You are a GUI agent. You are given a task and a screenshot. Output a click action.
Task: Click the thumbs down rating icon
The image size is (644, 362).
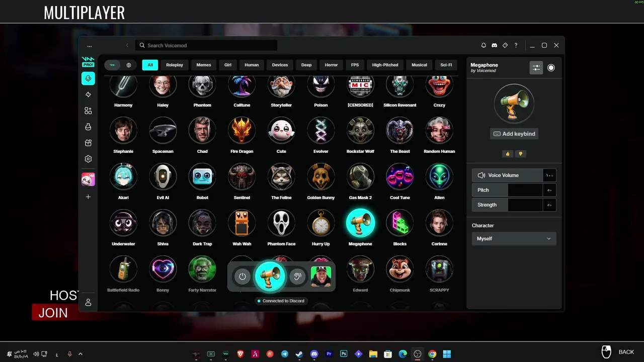(x=520, y=154)
